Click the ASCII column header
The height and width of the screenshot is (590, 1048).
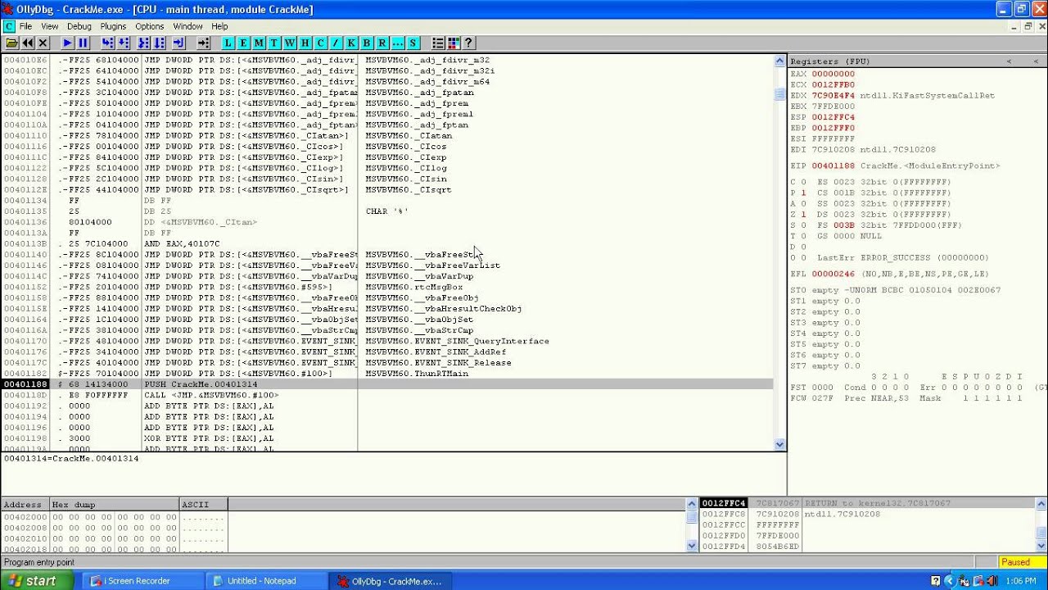click(204, 505)
